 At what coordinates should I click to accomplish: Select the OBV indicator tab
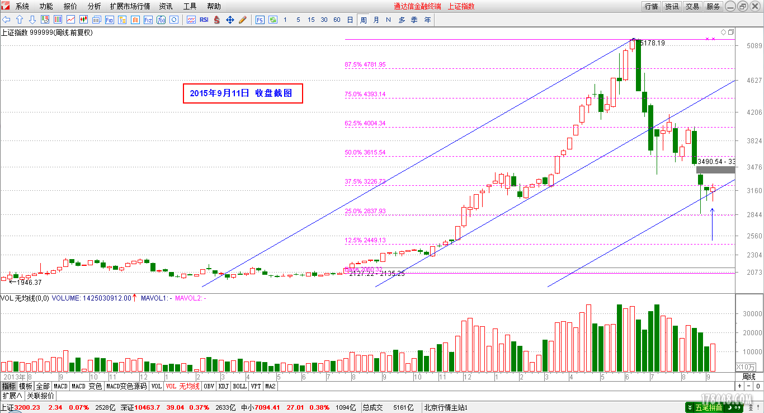[x=209, y=386]
